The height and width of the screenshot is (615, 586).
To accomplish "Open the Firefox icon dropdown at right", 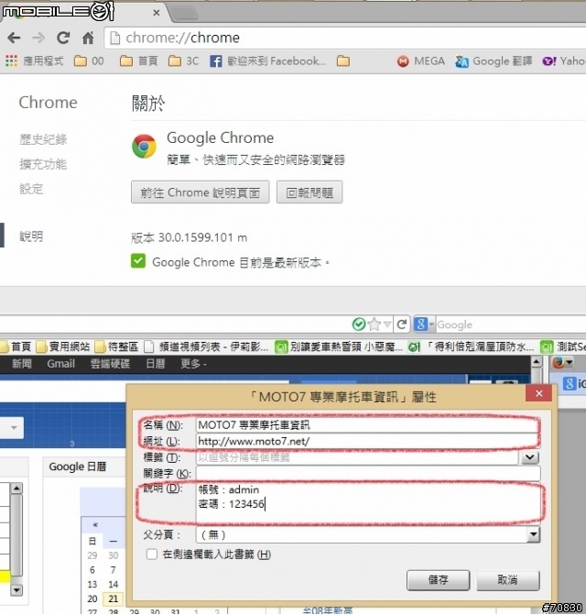I will (x=563, y=362).
